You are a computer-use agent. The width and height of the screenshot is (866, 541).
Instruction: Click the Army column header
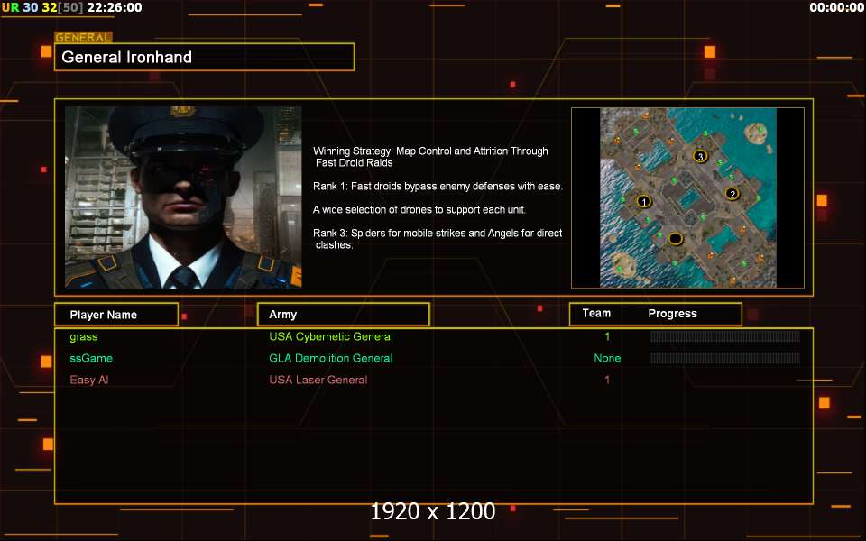[343, 314]
